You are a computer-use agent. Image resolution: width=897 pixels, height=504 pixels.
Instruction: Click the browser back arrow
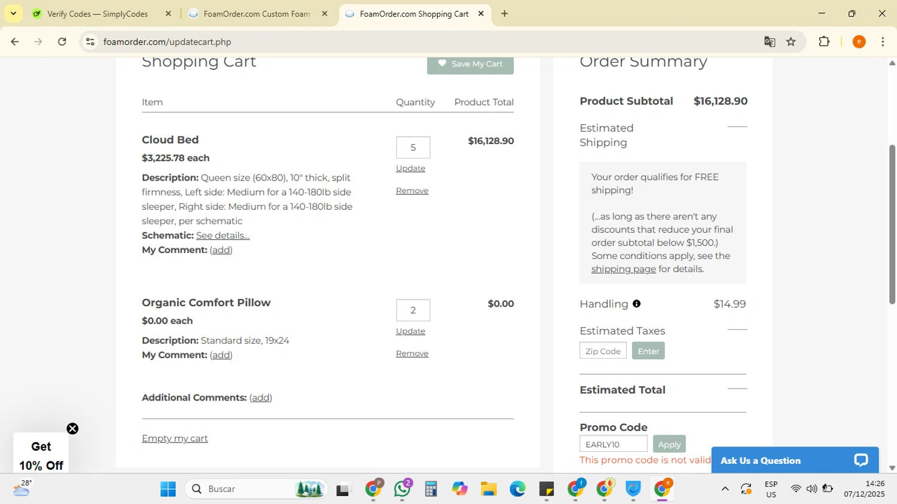[x=15, y=42]
